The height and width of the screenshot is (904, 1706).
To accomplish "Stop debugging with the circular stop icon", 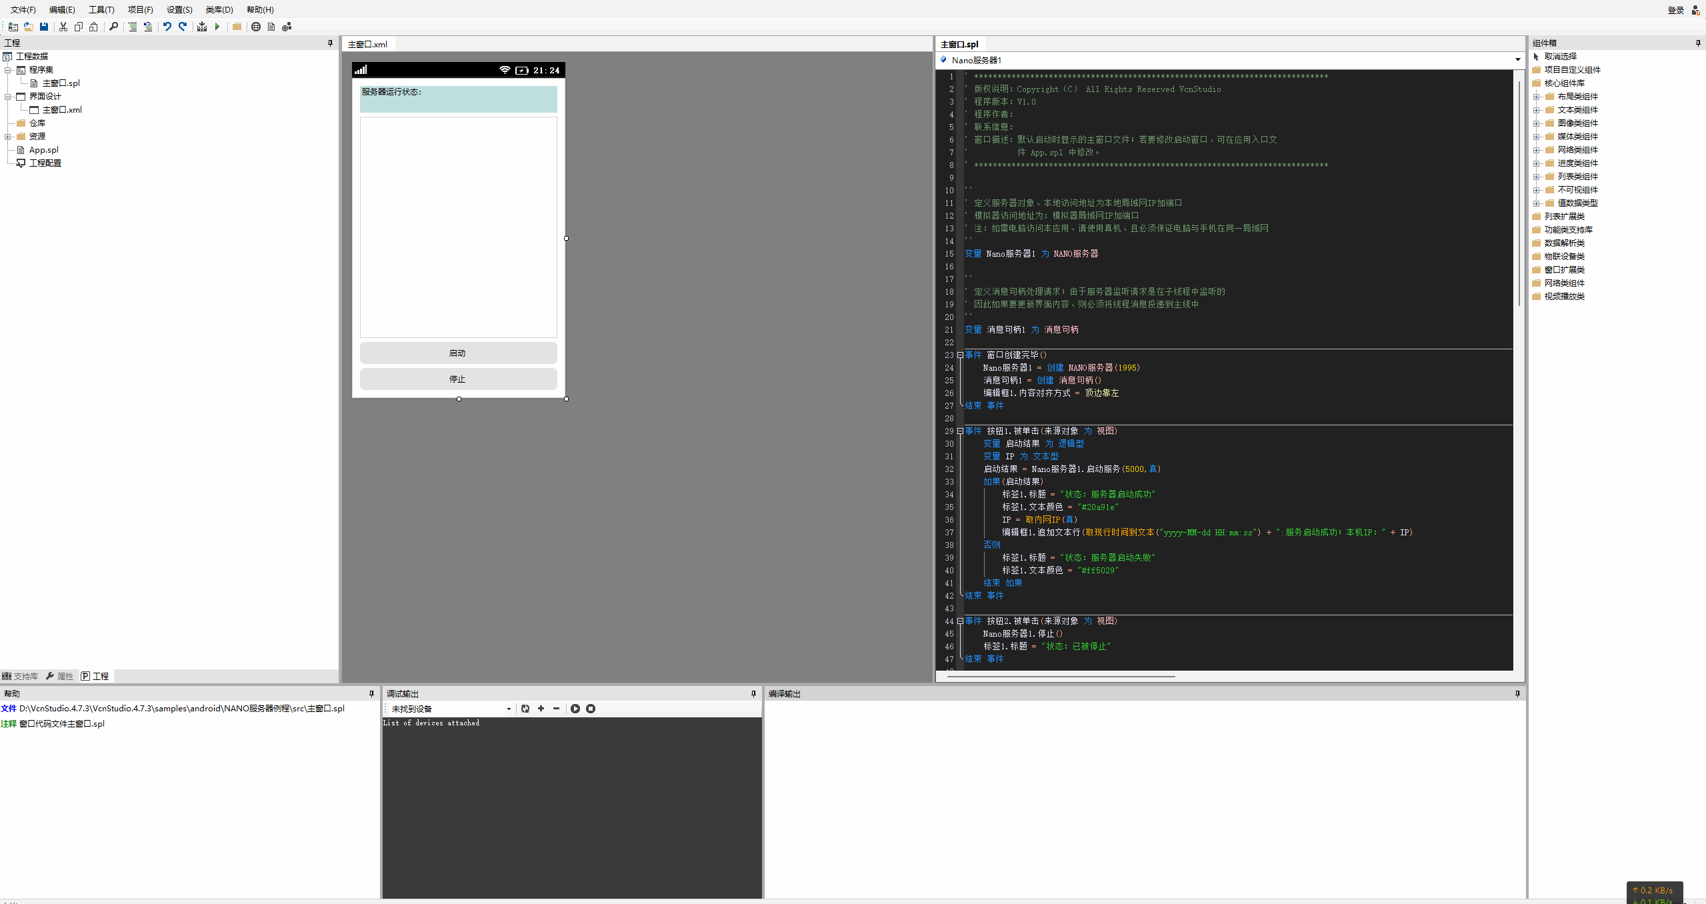I will (591, 709).
